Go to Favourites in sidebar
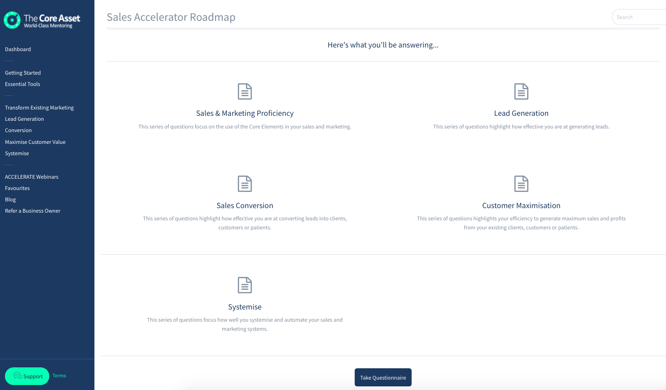The height and width of the screenshot is (390, 666). (x=18, y=188)
